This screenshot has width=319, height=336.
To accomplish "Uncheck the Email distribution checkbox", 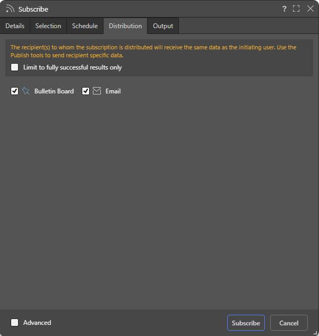I will point(85,91).
